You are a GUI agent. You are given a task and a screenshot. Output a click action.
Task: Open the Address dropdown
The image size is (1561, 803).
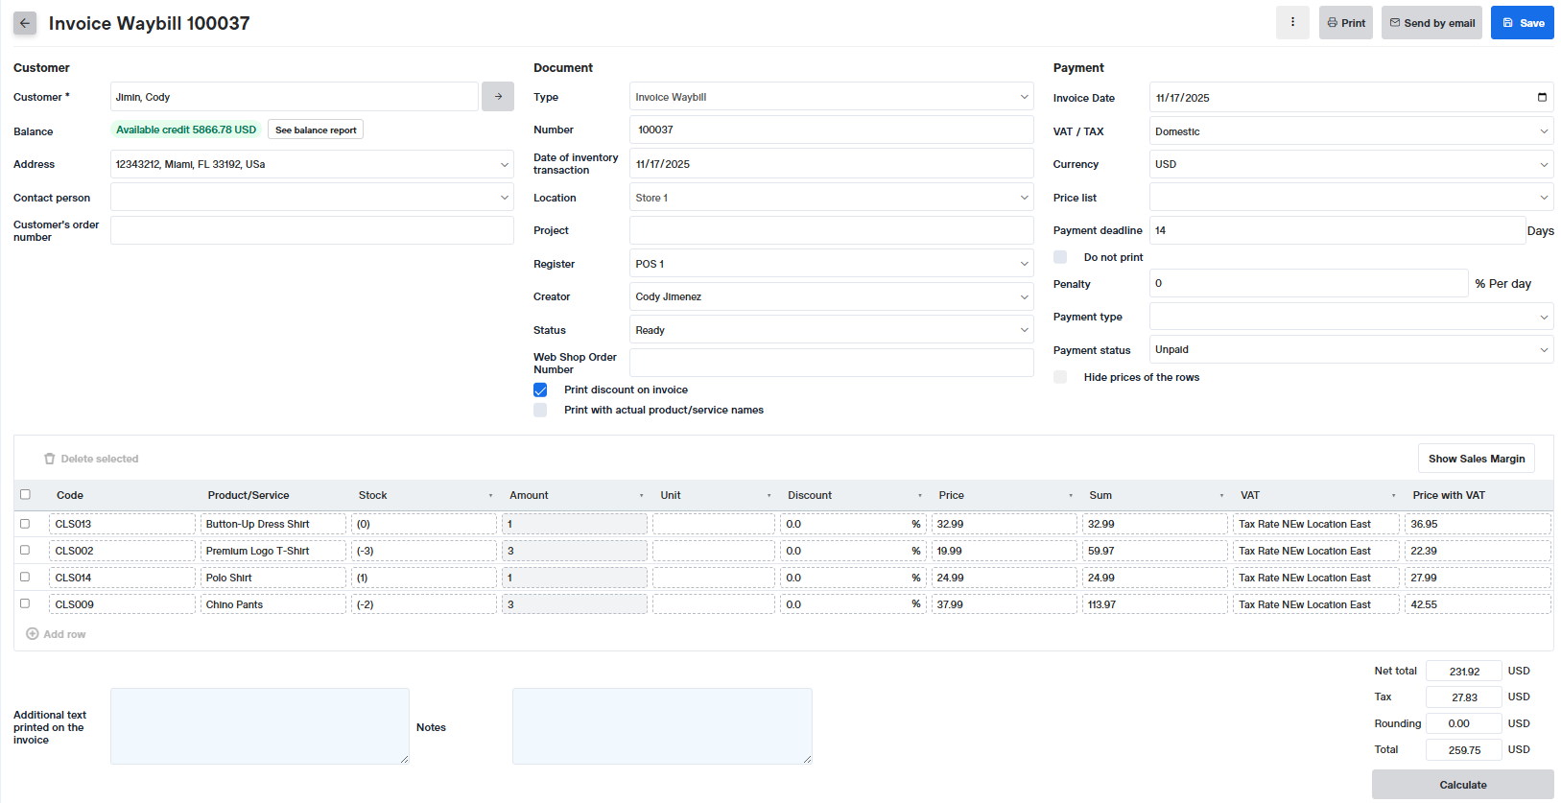pyautogui.click(x=312, y=164)
